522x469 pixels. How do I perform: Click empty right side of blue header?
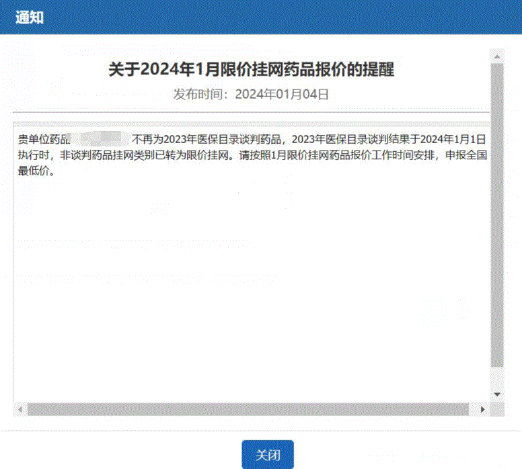[336, 17]
